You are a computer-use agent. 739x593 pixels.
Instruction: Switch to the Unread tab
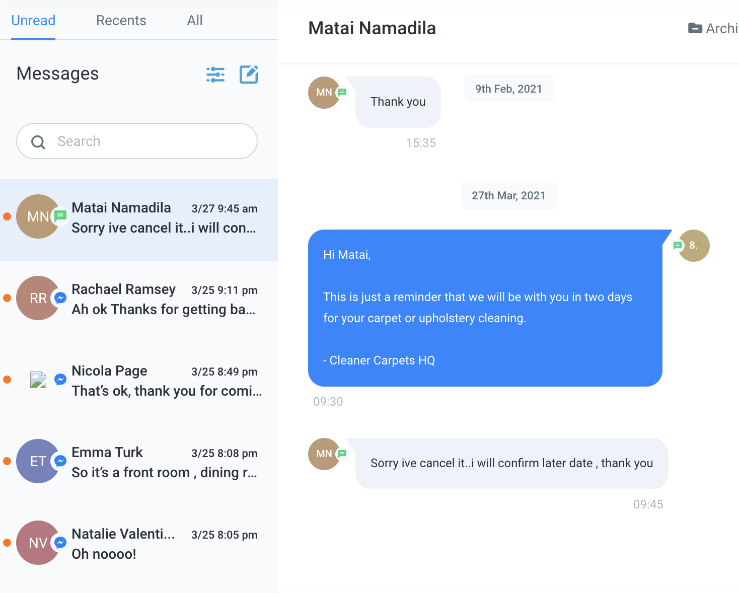pyautogui.click(x=33, y=20)
